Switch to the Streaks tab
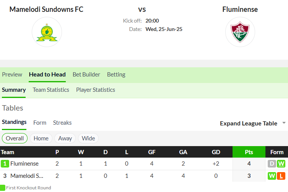Screen dimensions: 288x192 pyautogui.click(x=62, y=122)
